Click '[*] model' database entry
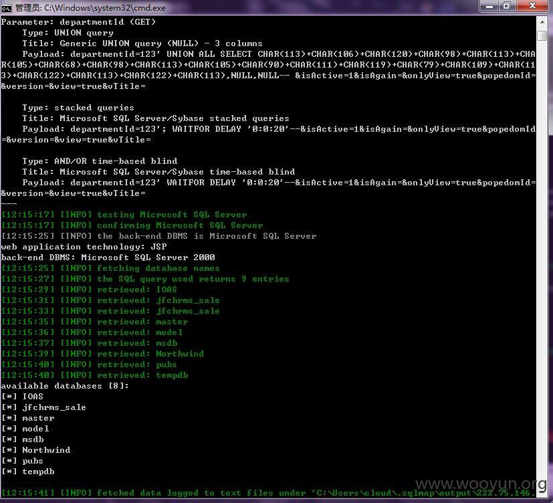Viewport: 553px width, 503px height. tap(25, 429)
